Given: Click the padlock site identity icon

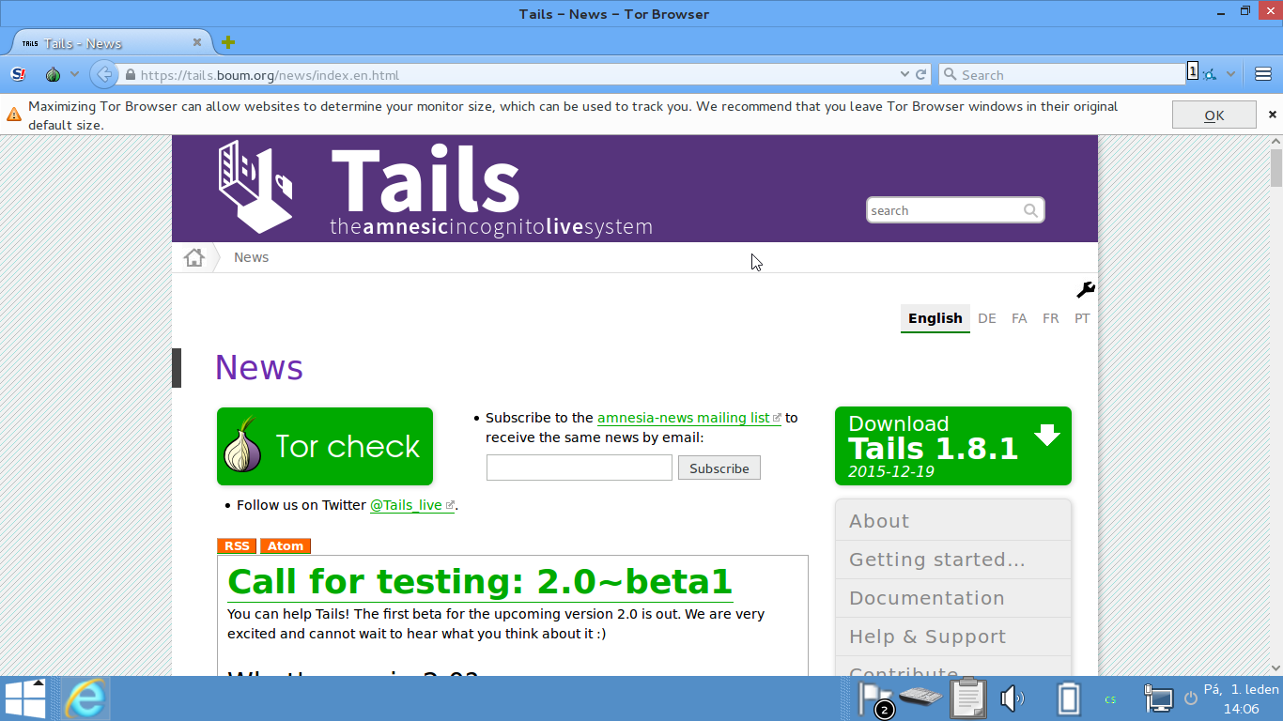Looking at the screenshot, I should click(x=131, y=75).
